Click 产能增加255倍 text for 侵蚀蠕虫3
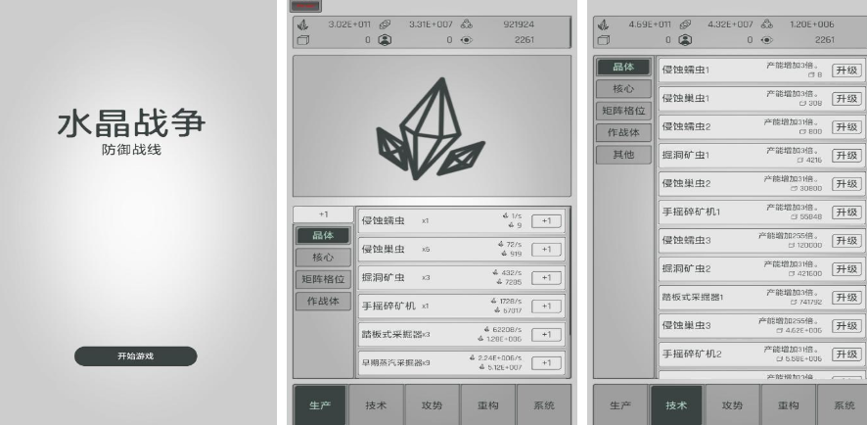The width and height of the screenshot is (867, 425). tap(790, 236)
